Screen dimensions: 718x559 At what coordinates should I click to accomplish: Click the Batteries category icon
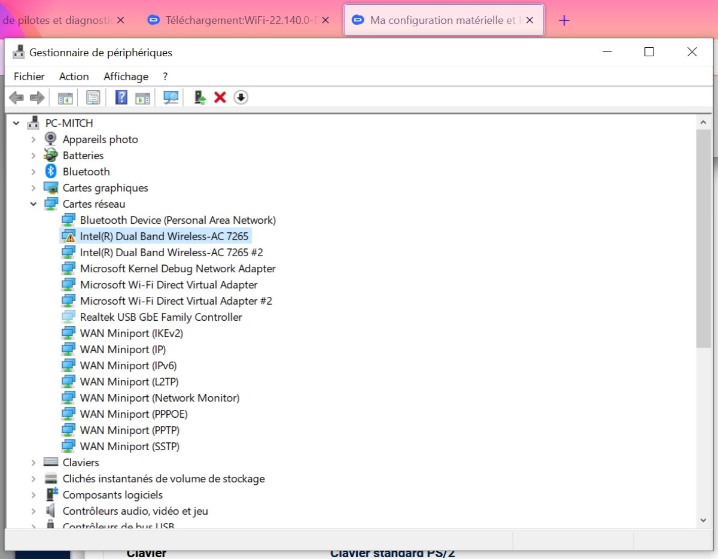pos(51,155)
